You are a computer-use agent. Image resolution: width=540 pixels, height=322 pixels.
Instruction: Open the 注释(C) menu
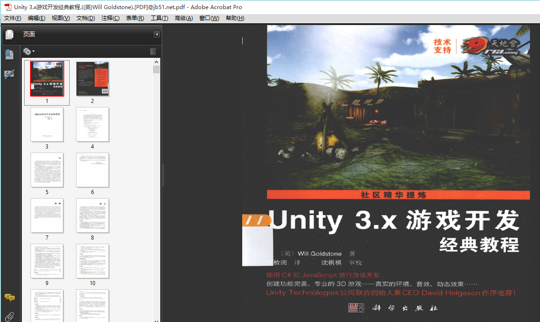click(x=111, y=18)
